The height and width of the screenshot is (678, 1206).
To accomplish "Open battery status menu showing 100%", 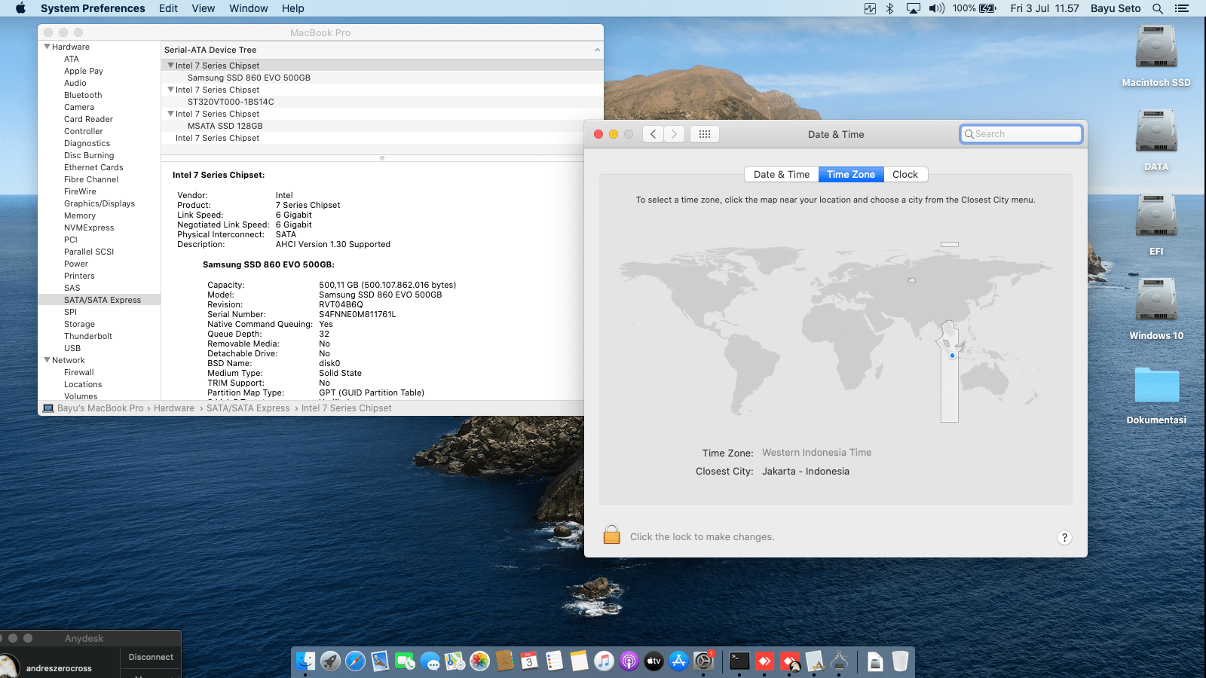I will click(975, 8).
